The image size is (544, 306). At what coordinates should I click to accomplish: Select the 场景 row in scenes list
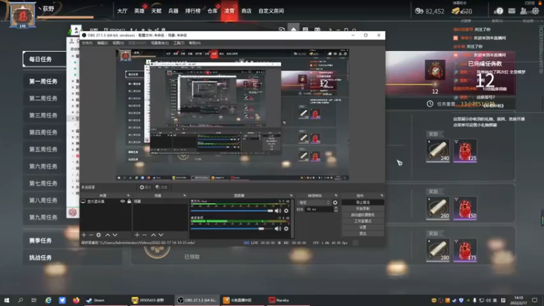click(x=160, y=201)
